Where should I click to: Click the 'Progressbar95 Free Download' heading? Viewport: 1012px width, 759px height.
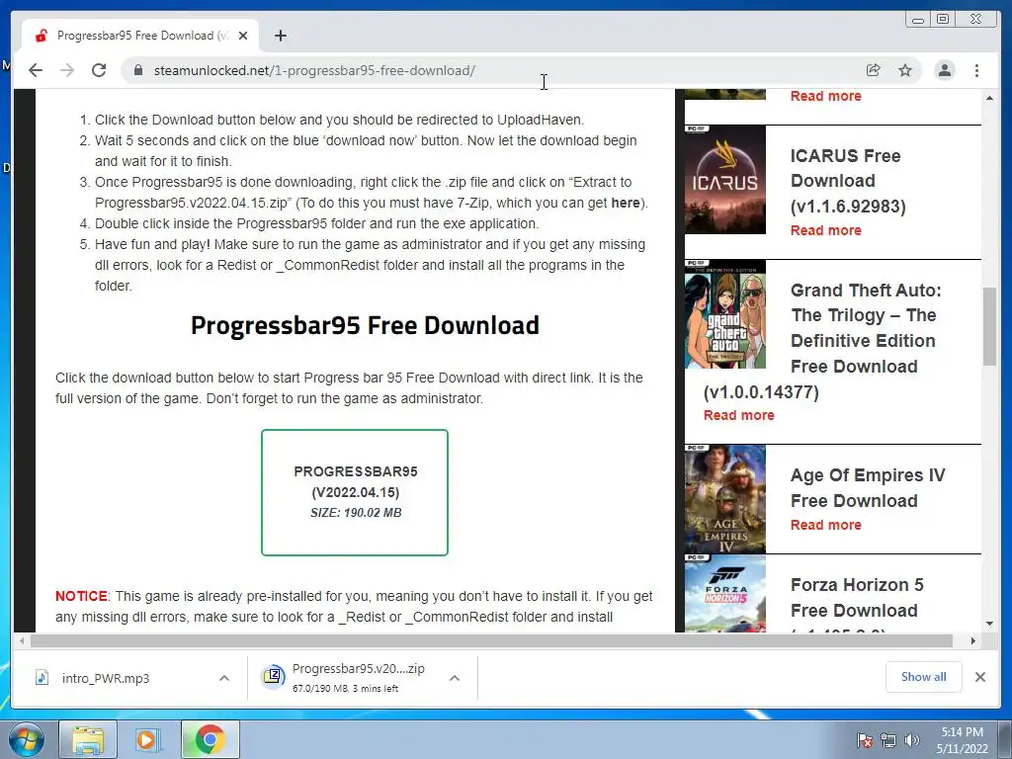point(365,324)
